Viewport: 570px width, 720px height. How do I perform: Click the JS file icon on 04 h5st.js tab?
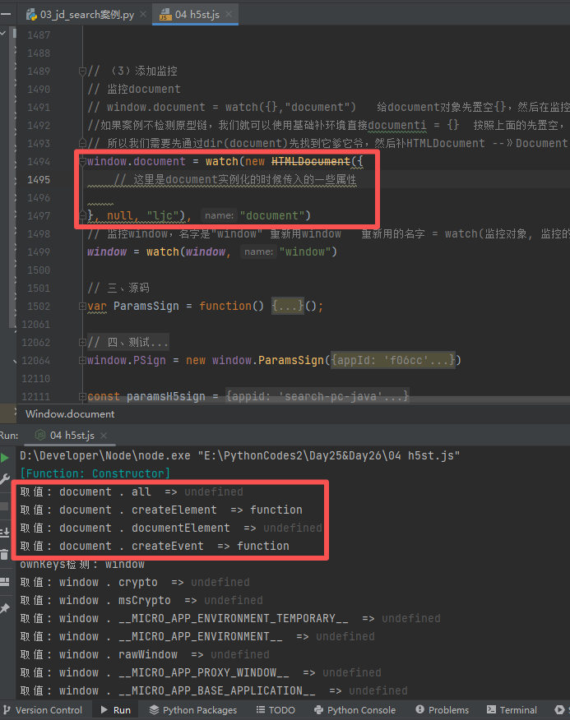click(x=165, y=15)
